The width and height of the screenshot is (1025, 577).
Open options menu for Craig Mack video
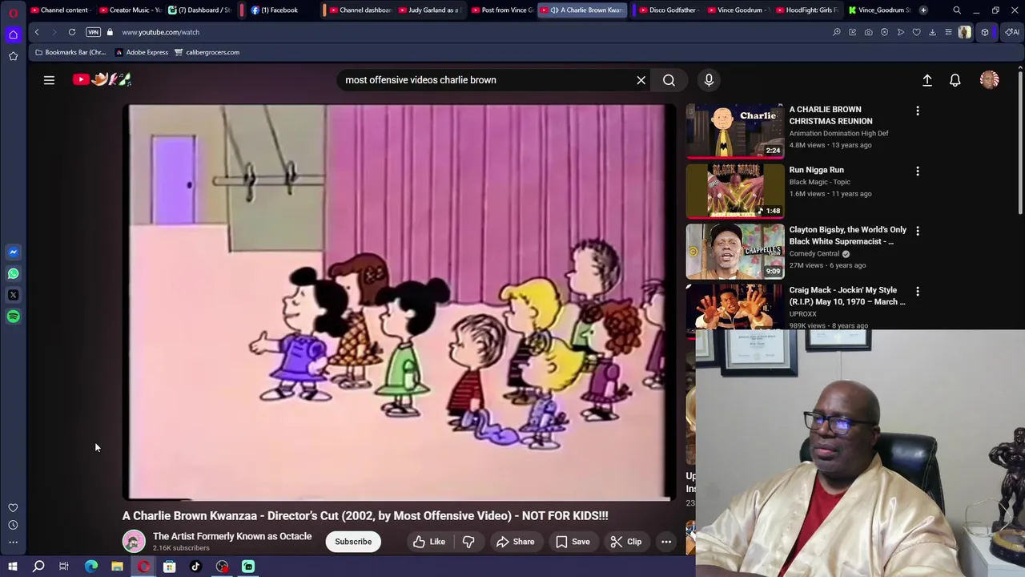click(x=918, y=291)
